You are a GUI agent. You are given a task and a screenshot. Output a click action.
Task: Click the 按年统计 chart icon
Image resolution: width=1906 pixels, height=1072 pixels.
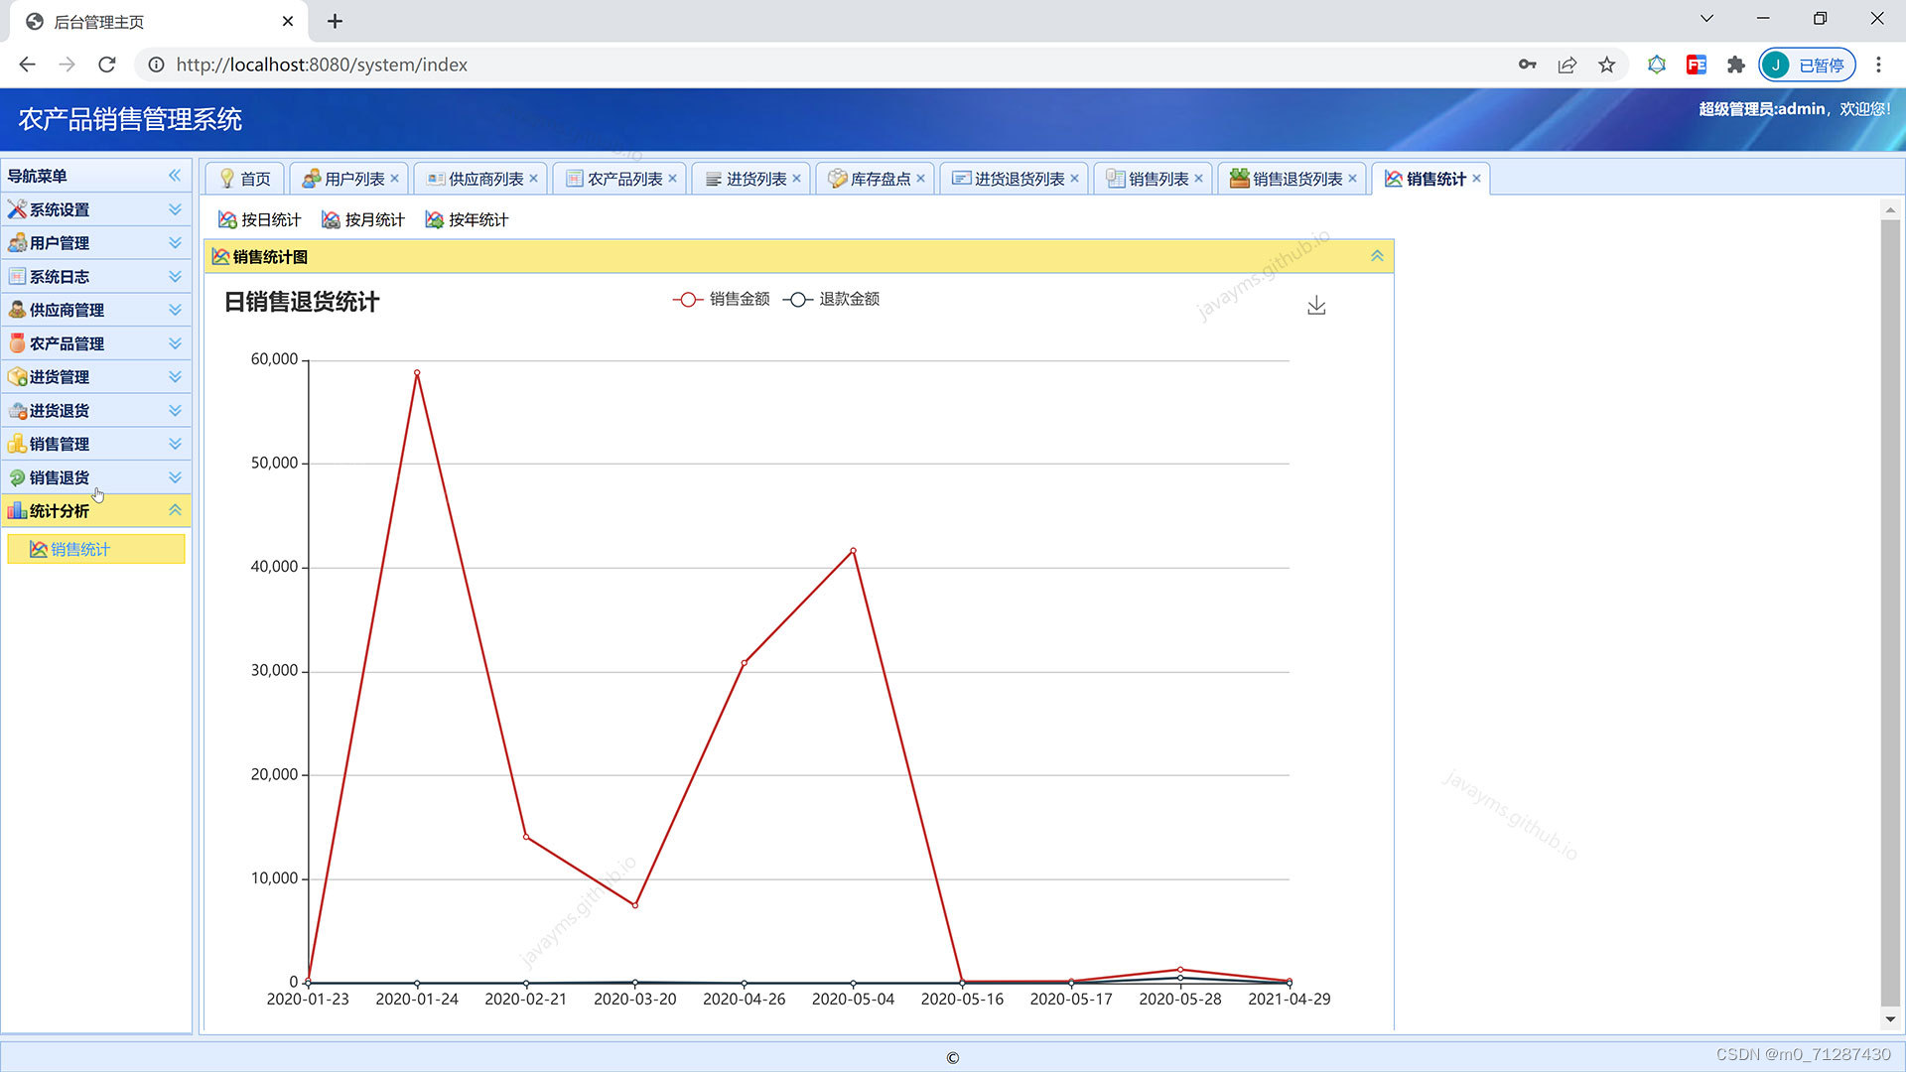[434, 220]
